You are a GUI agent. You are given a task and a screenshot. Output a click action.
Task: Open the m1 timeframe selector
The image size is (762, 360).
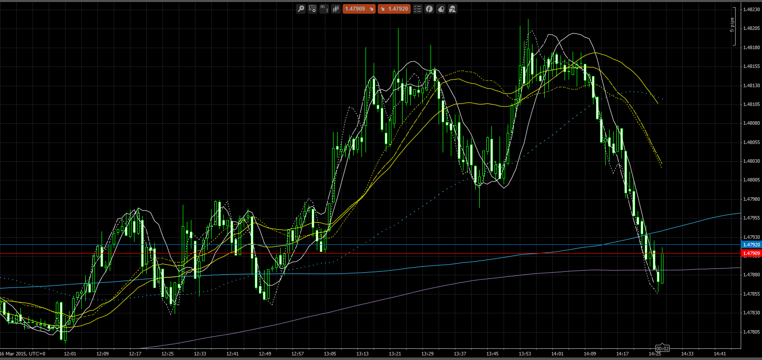[x=324, y=9]
